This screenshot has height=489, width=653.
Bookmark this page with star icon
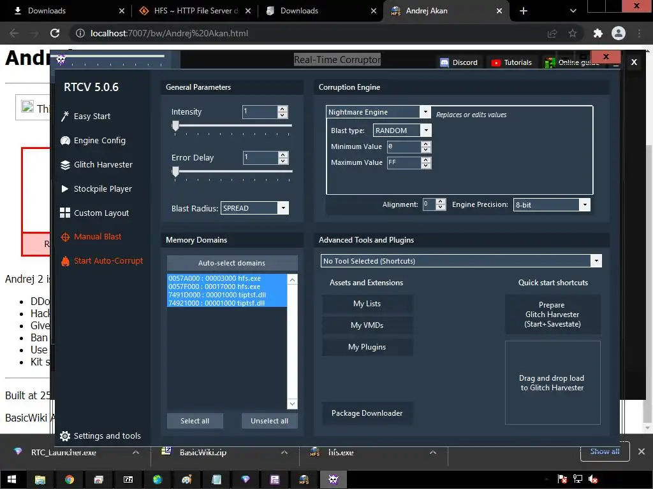coord(573,33)
